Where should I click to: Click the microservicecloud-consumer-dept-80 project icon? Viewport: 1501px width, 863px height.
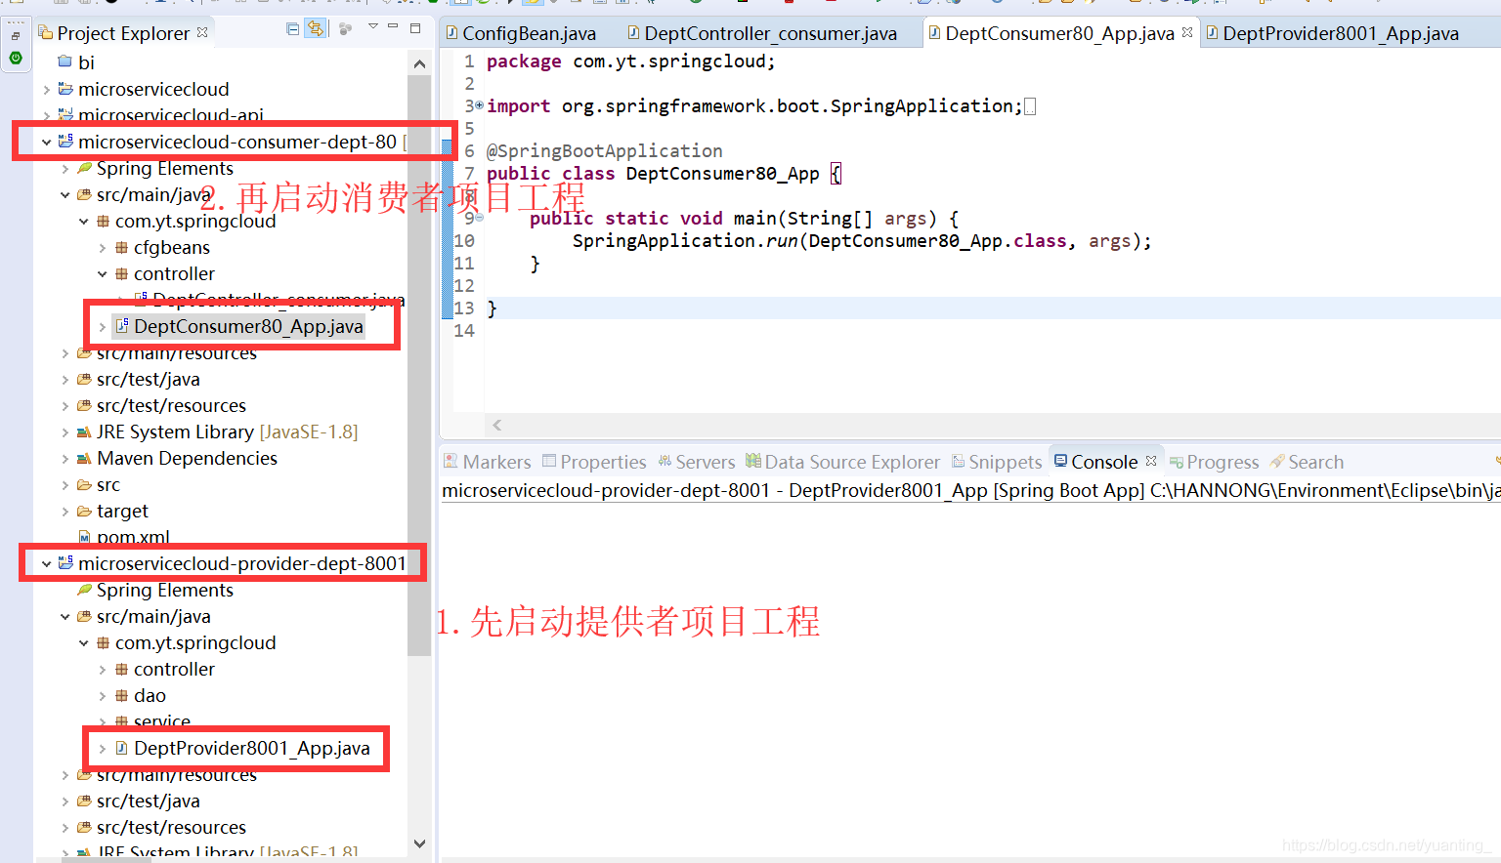[65, 142]
